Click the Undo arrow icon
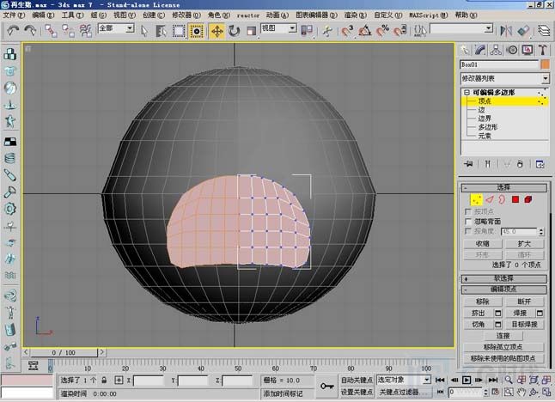 (x=13, y=31)
